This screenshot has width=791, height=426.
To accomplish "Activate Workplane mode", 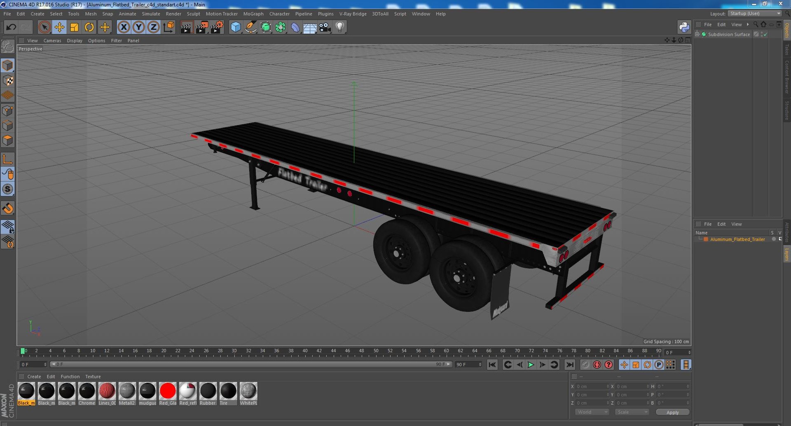I will [x=8, y=95].
